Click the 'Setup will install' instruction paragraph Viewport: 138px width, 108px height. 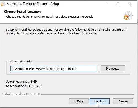coord(66,31)
